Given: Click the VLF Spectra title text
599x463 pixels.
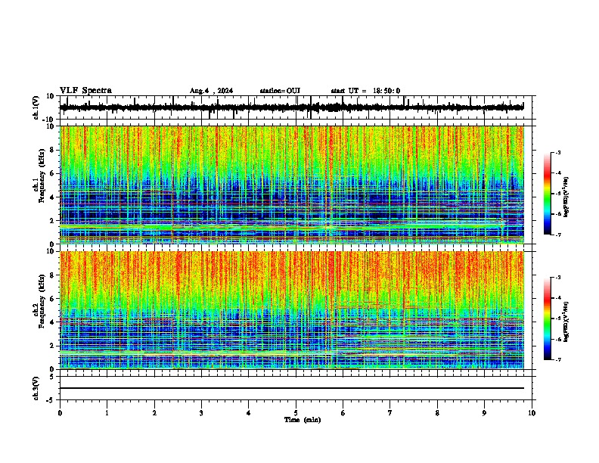Looking at the screenshot, I should click(x=85, y=90).
